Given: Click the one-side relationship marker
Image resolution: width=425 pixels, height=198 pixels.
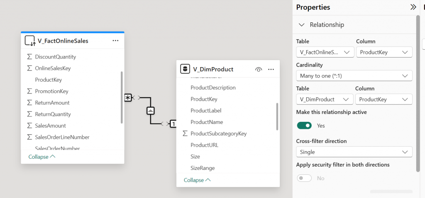Looking at the screenshot, I should coord(173,123).
